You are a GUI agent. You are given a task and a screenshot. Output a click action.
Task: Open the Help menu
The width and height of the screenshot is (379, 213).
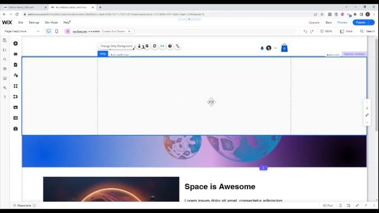pos(66,22)
